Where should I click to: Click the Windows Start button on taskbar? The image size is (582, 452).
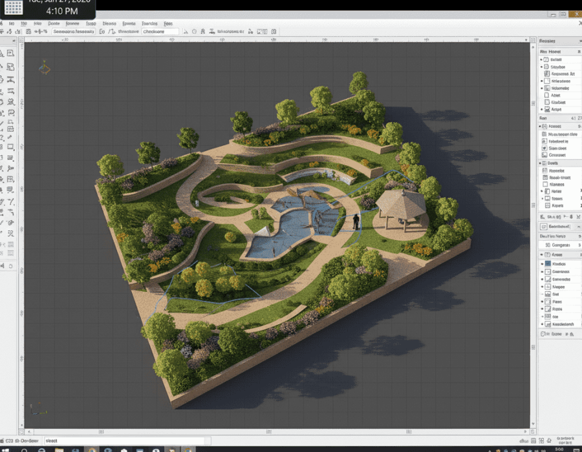6,448
